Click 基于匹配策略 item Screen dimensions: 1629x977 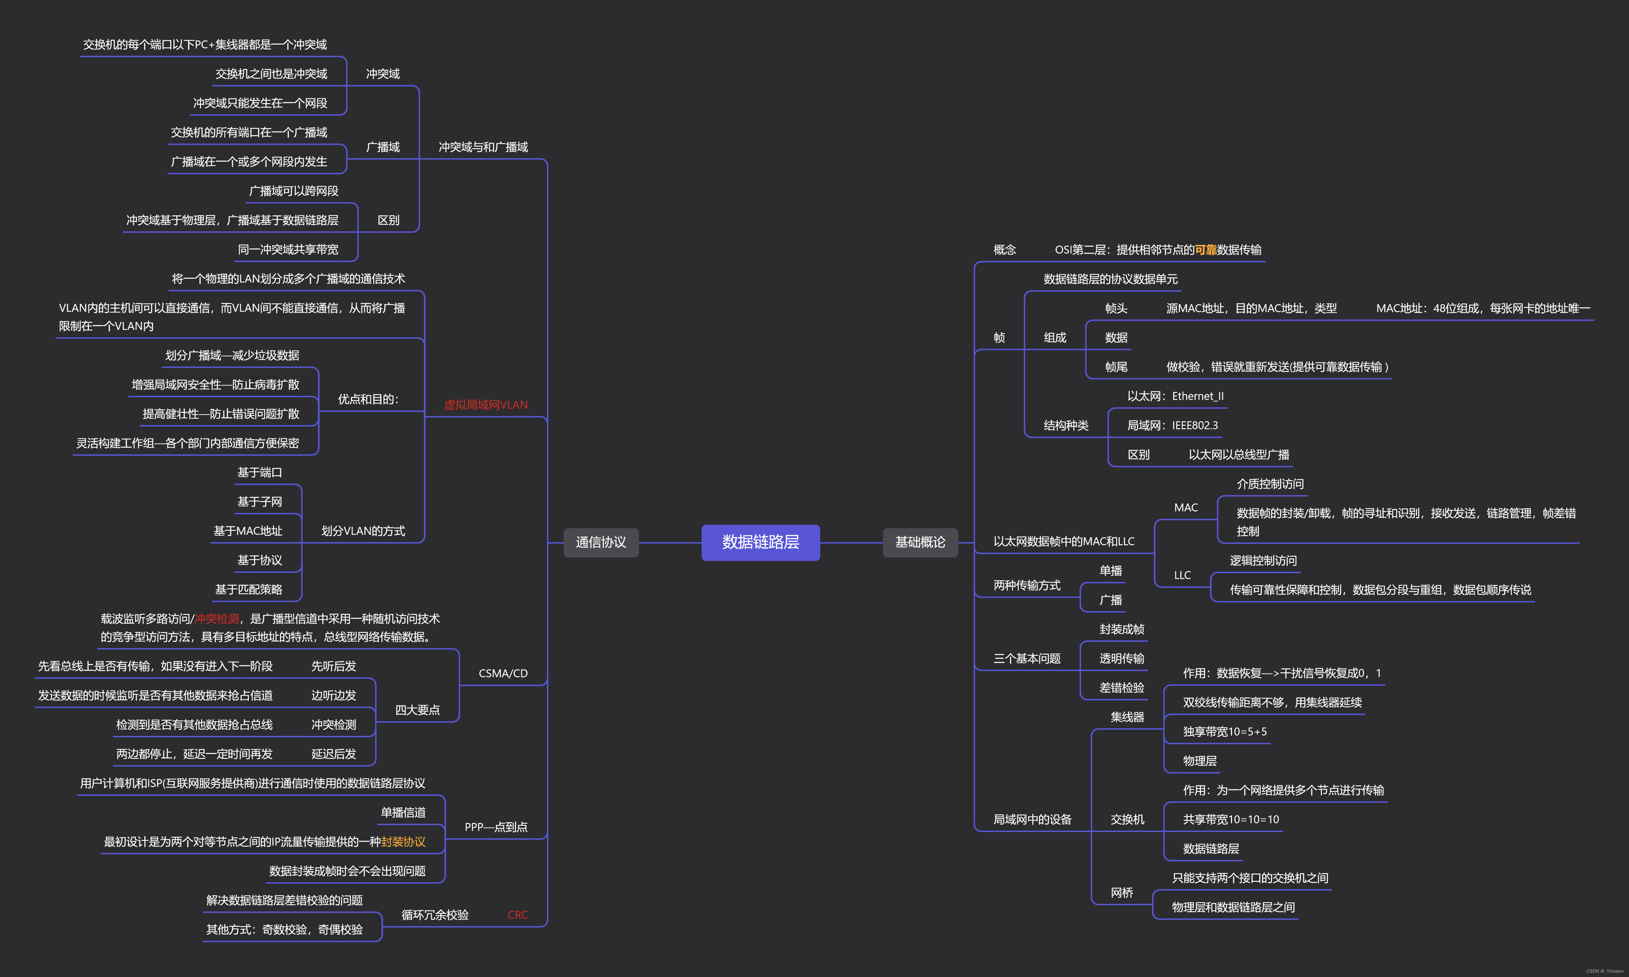click(248, 589)
